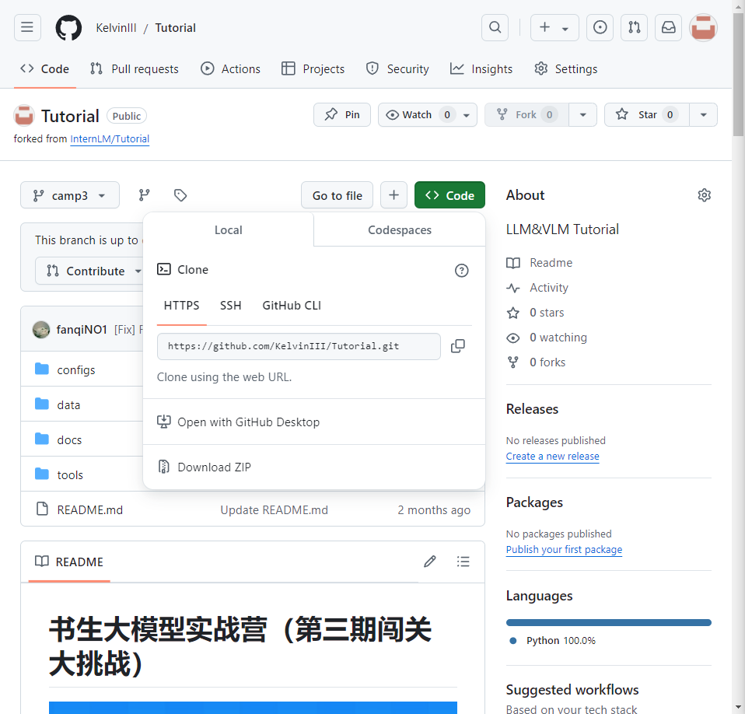Open the hamburger navigation menu
Screen dimensions: 745x714
point(27,27)
